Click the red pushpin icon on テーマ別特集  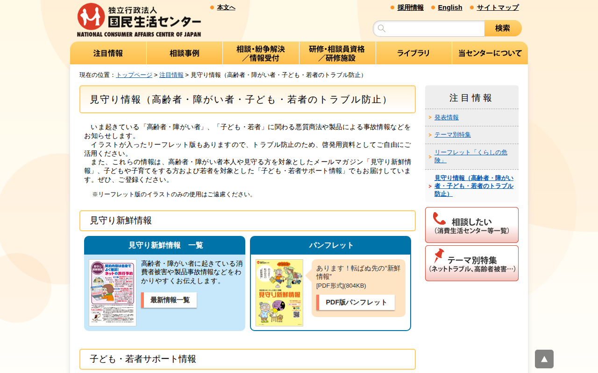[x=439, y=256]
